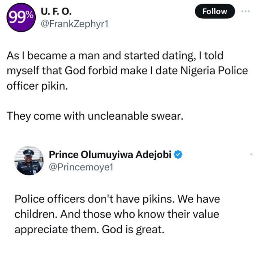Open the police officer profile photo
The width and height of the screenshot is (254, 256).
[28, 160]
